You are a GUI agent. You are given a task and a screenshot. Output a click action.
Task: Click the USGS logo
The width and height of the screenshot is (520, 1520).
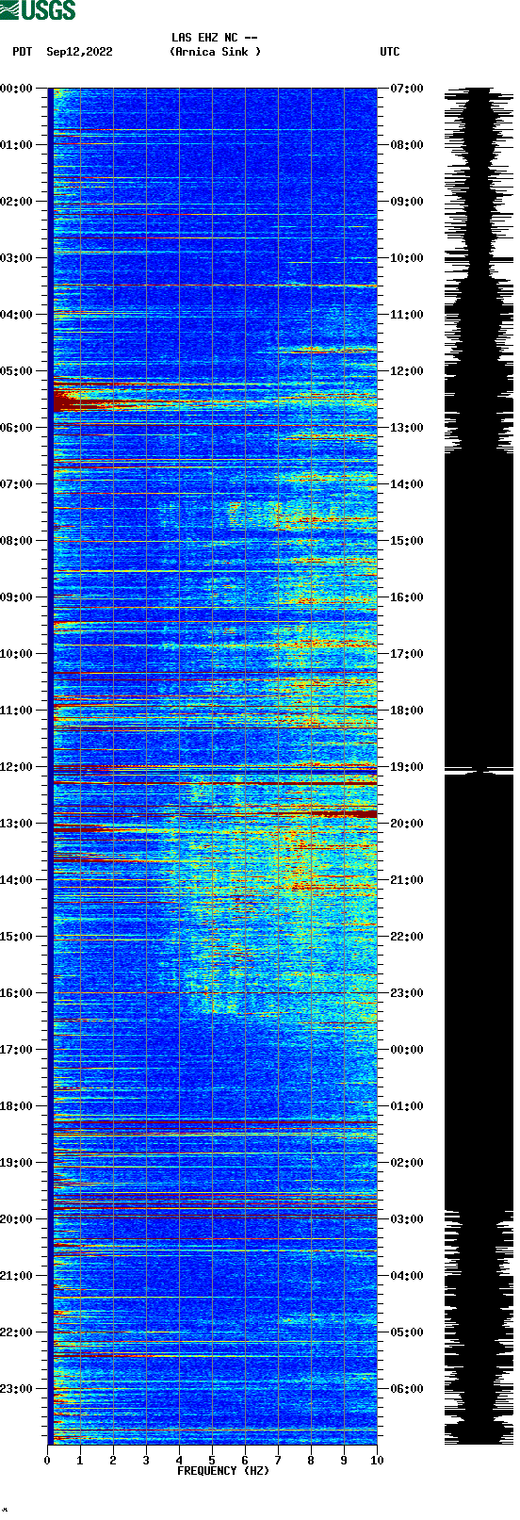tap(38, 10)
